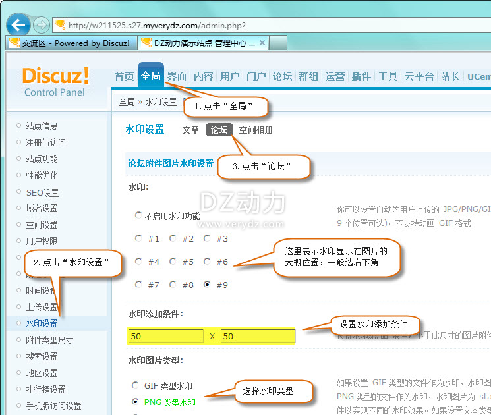This screenshot has width=491, height=415.
Task: Select watermark position #6
Action: tap(207, 261)
